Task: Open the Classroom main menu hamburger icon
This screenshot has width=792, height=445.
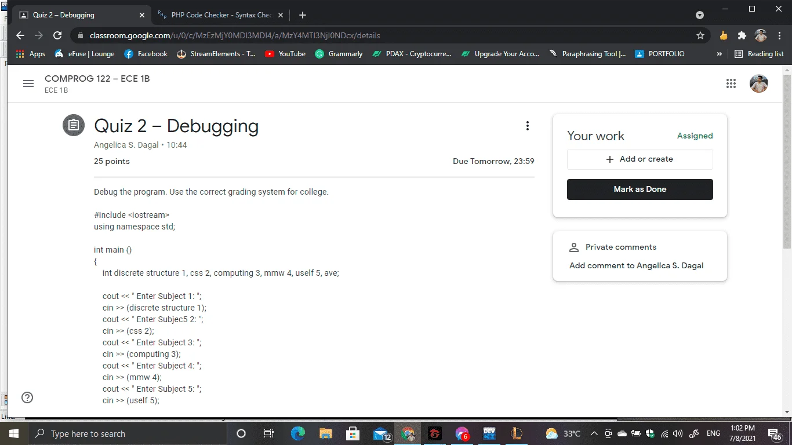Action: point(28,83)
